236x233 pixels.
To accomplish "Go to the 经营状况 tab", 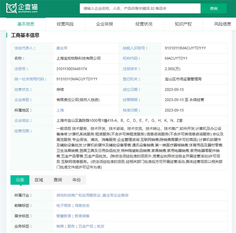I will (x=144, y=24).
